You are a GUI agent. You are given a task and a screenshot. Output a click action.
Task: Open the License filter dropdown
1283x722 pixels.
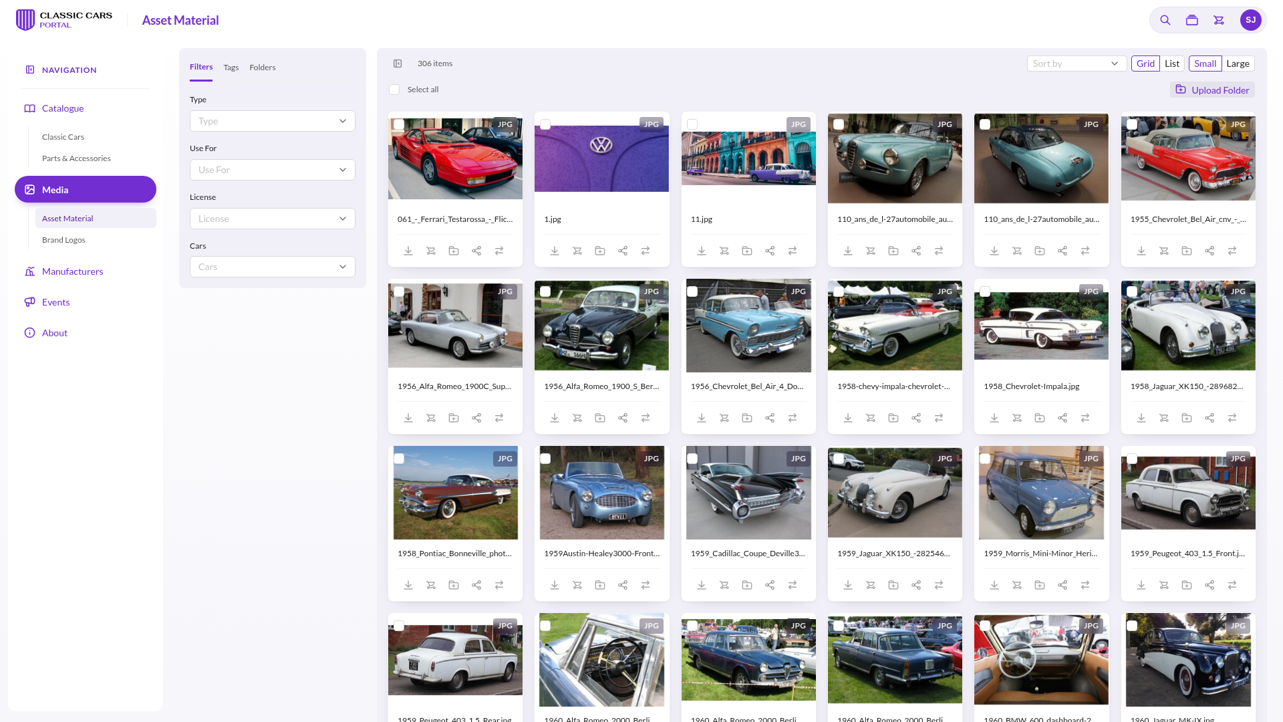(x=273, y=219)
